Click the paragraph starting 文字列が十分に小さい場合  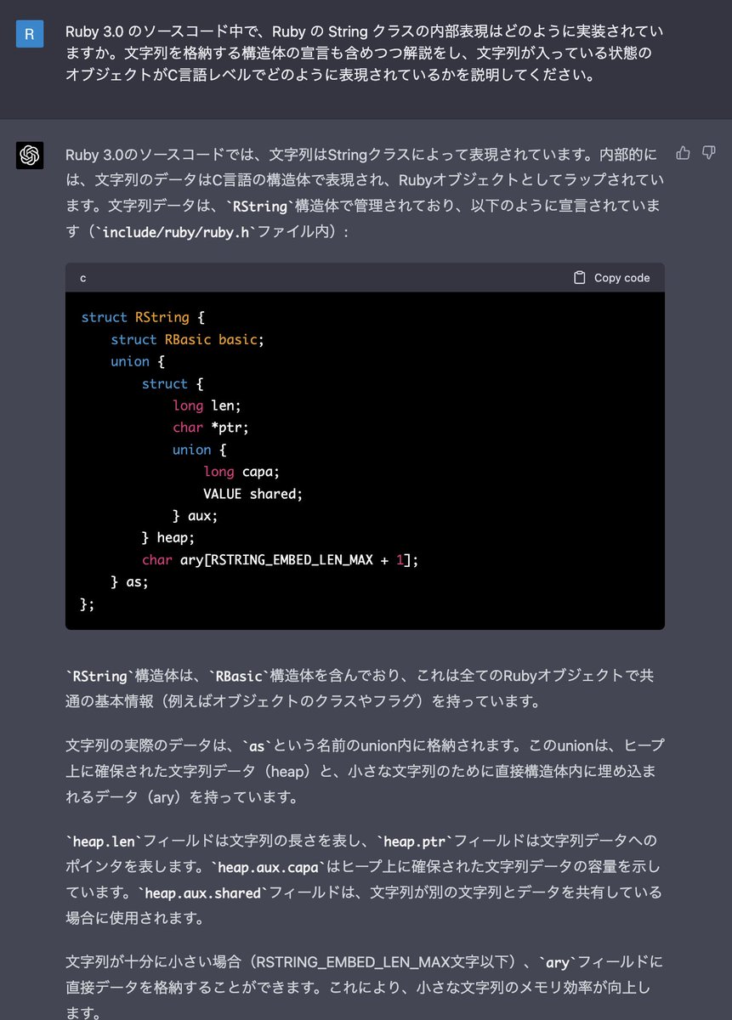364,986
